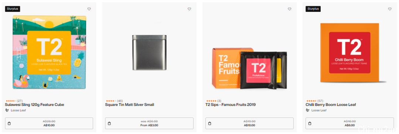The width and height of the screenshot is (399, 134).
Task: Open Chilli Berry Boom Loose Leaf title
Action: [x=331, y=105]
